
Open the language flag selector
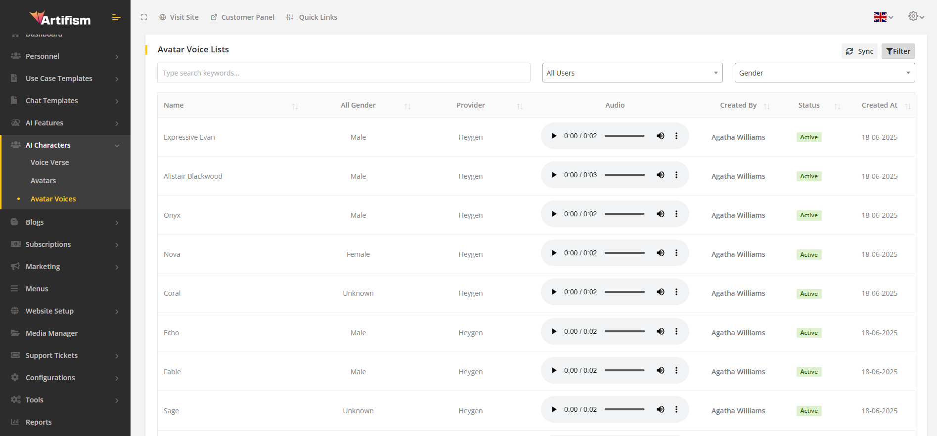coord(883,17)
